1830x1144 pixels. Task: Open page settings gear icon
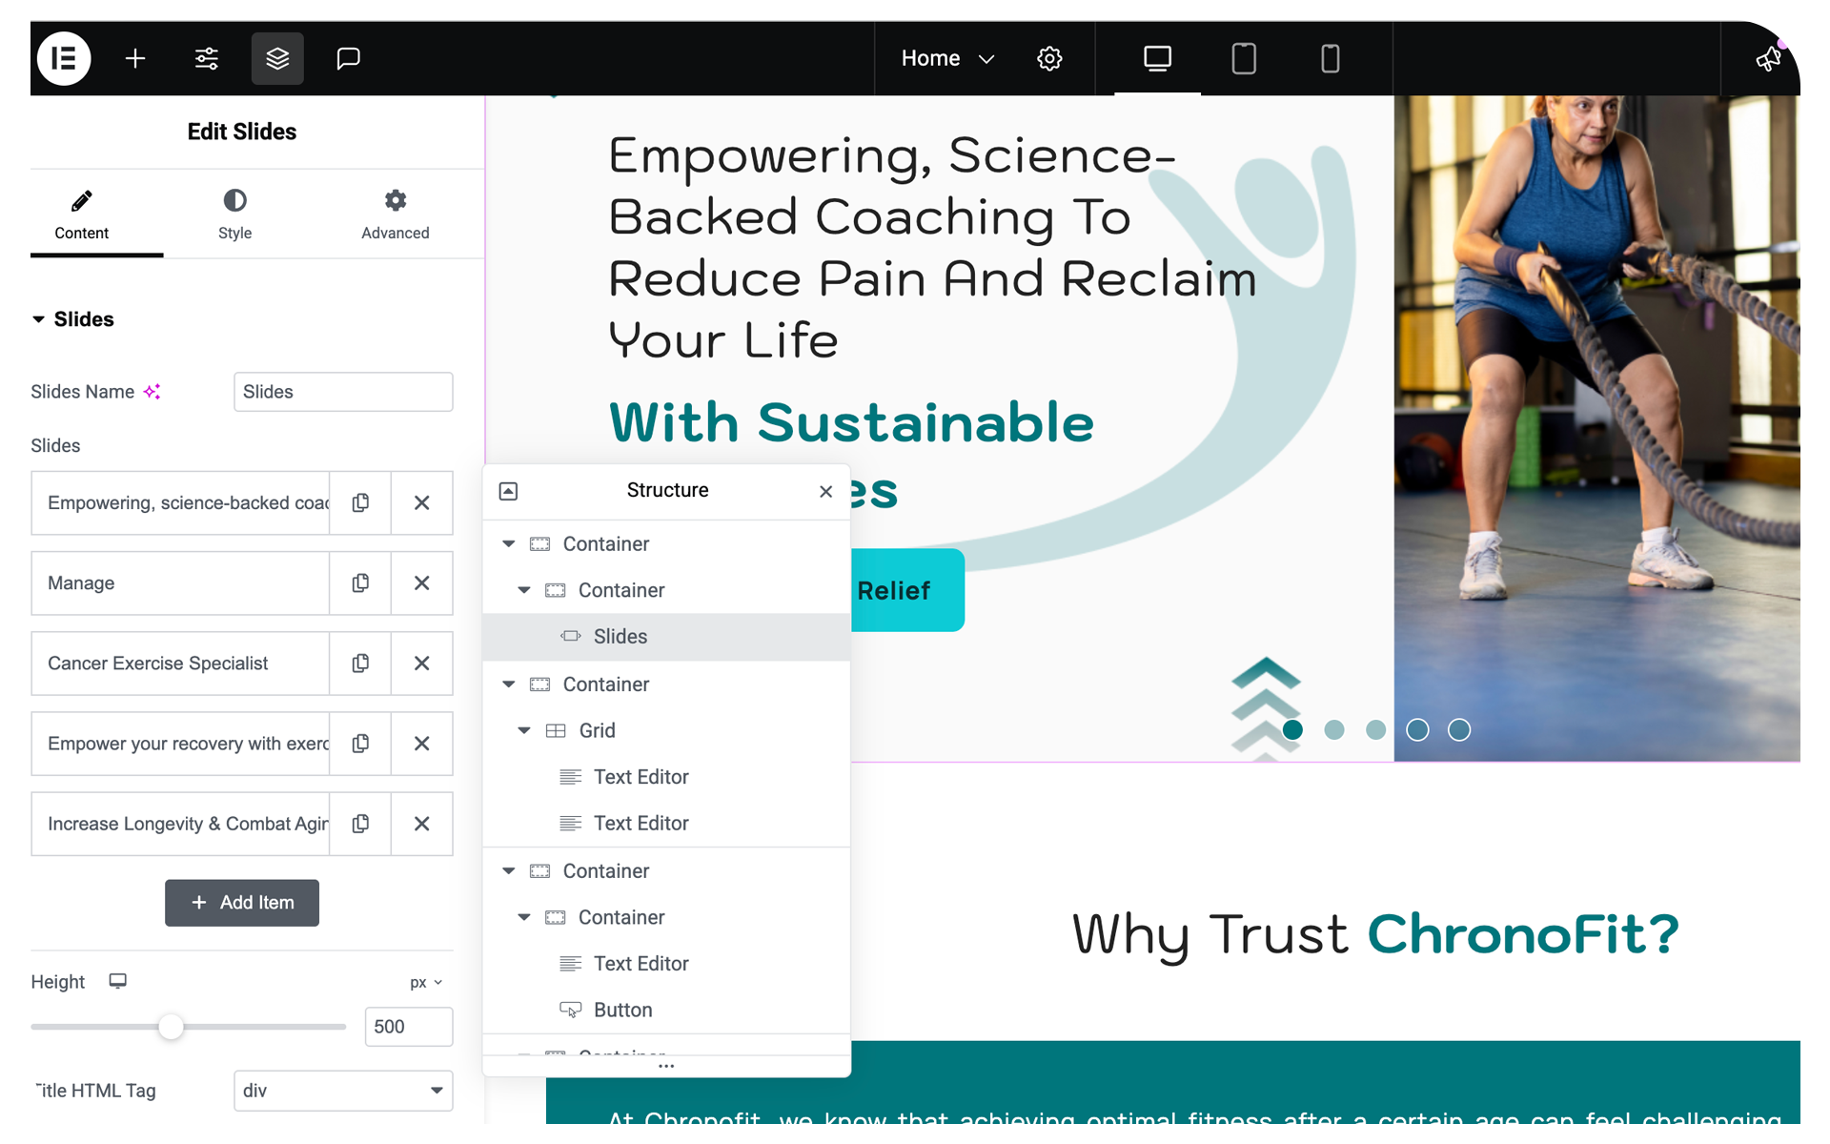[1049, 58]
